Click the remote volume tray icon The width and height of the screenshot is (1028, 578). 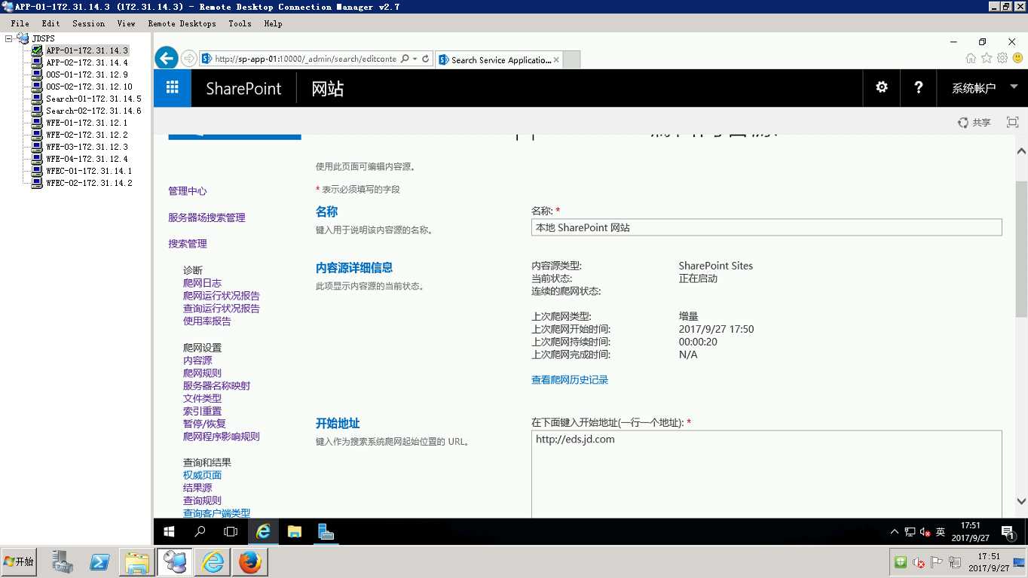(925, 532)
